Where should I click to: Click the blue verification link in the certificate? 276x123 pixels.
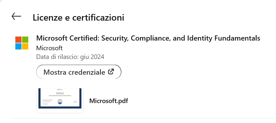click(45, 104)
